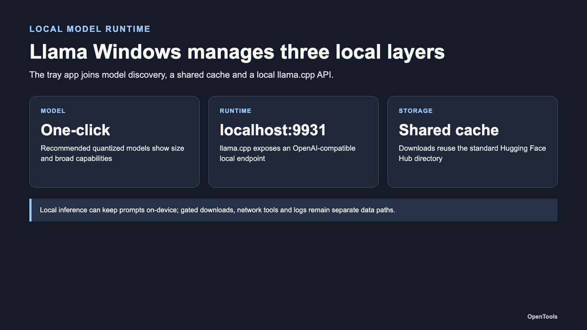587x330 pixels.
Task: Select the title 'Llama Windows manages three local layers'
Action: coord(237,52)
